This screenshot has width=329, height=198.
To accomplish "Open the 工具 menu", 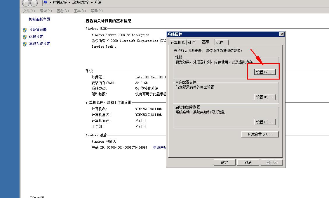I will click(x=79, y=11).
